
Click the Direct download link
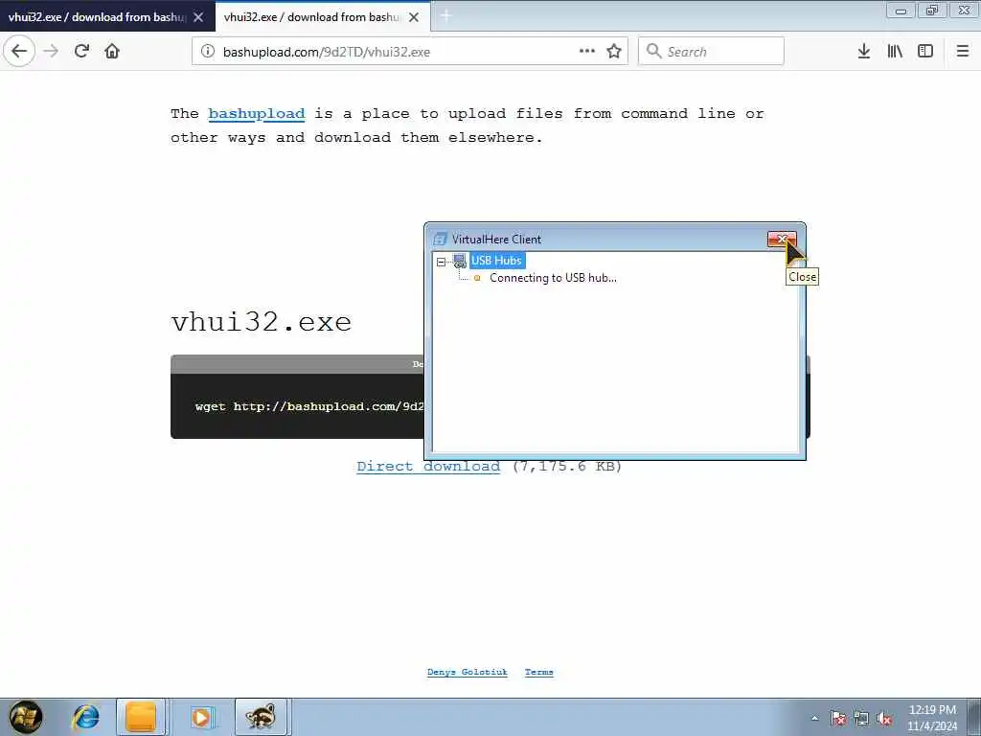(x=428, y=467)
